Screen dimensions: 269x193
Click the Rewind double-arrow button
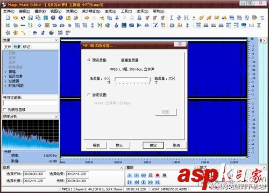tap(137, 182)
